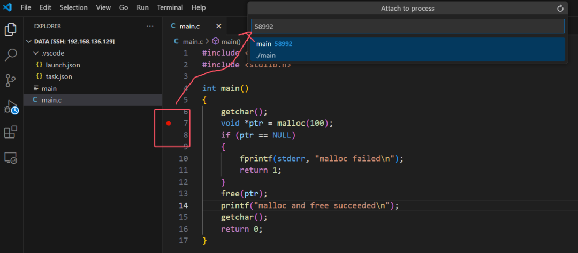
Task: Open the Run and Debug view
Action: click(11, 106)
